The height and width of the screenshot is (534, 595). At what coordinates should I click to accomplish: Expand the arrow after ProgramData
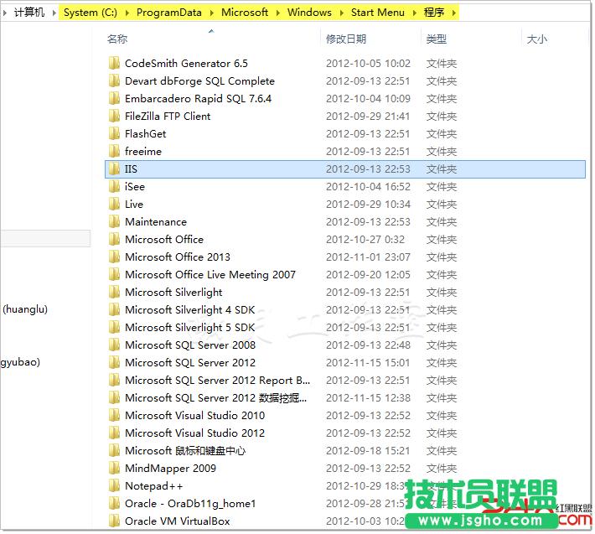(212, 13)
